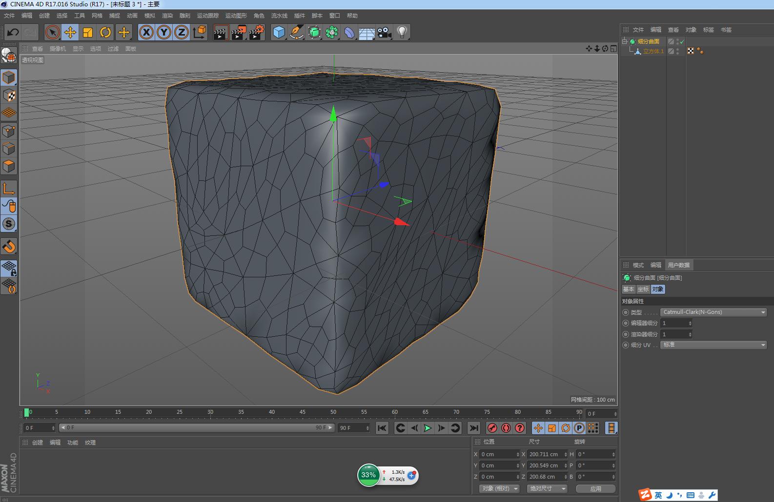The height and width of the screenshot is (502, 774).
Task: Collapse the 细分曲面 tree node
Action: point(624,41)
